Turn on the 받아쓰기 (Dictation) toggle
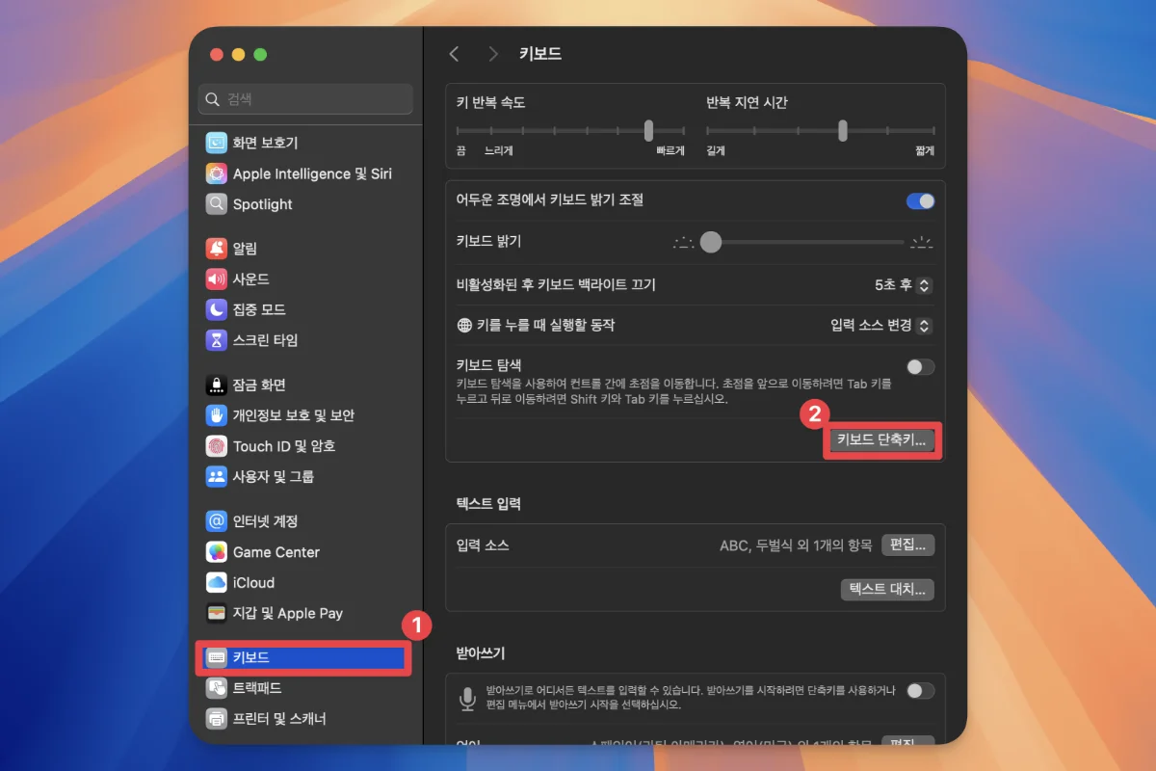This screenshot has width=1156, height=771. click(920, 691)
